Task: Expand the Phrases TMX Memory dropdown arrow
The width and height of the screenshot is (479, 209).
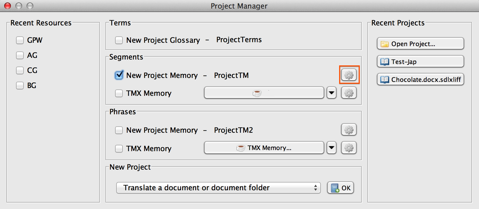Action: click(332, 148)
